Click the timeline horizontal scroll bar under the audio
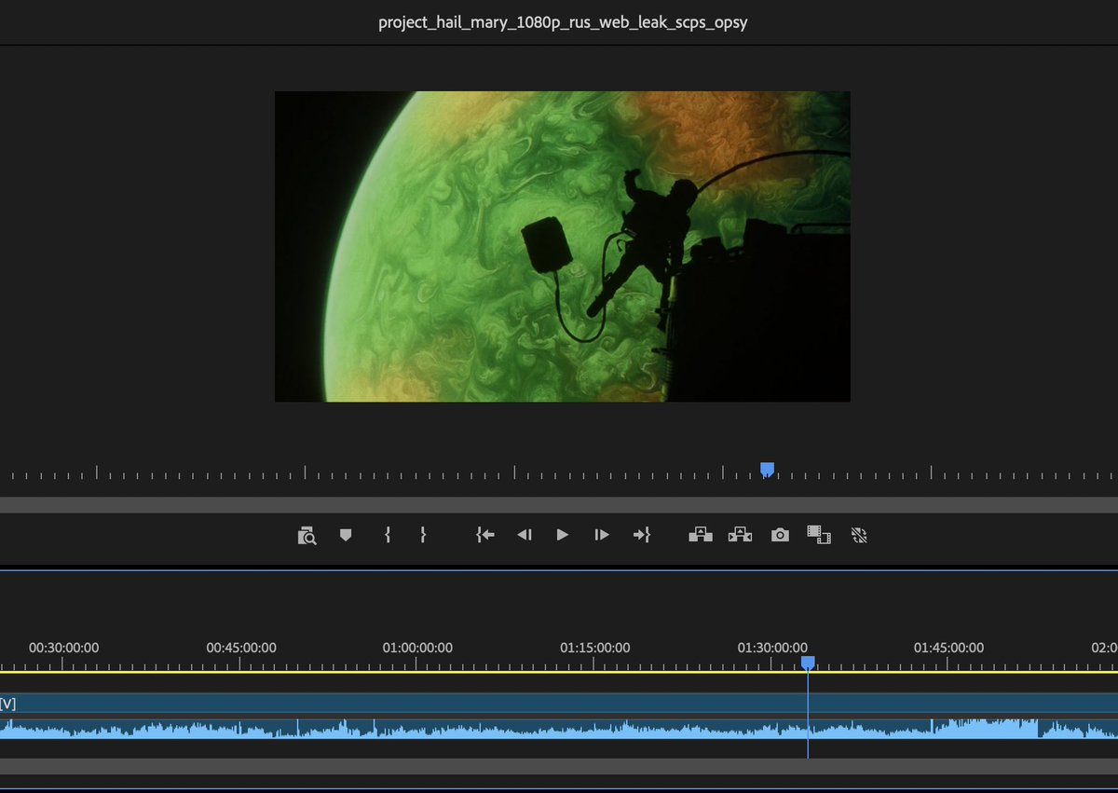This screenshot has width=1118, height=793. [559, 766]
